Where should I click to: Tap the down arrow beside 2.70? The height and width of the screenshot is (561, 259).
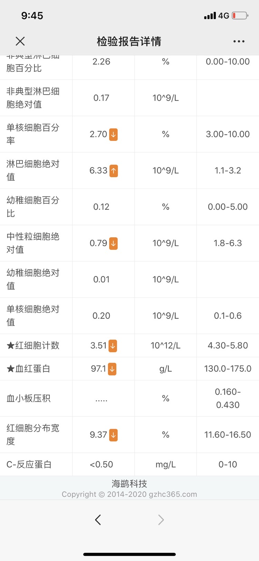coord(113,134)
